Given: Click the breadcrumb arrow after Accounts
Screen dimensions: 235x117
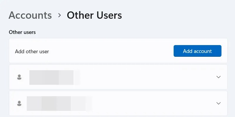Looking at the screenshot, I should pos(60,15).
